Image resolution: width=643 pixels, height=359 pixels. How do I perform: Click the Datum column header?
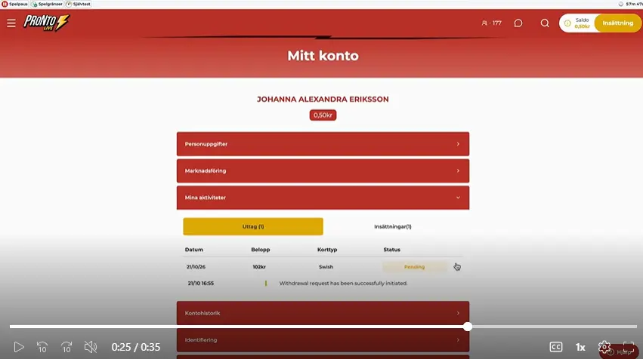point(194,250)
